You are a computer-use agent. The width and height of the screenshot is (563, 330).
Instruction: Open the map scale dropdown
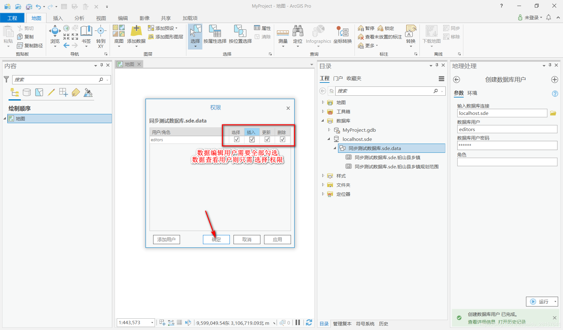(152, 323)
